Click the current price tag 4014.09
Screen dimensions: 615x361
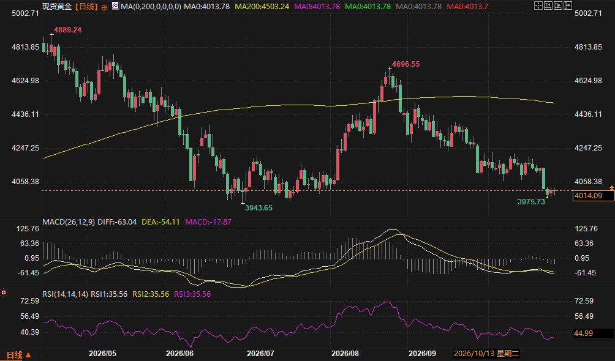tap(594, 196)
